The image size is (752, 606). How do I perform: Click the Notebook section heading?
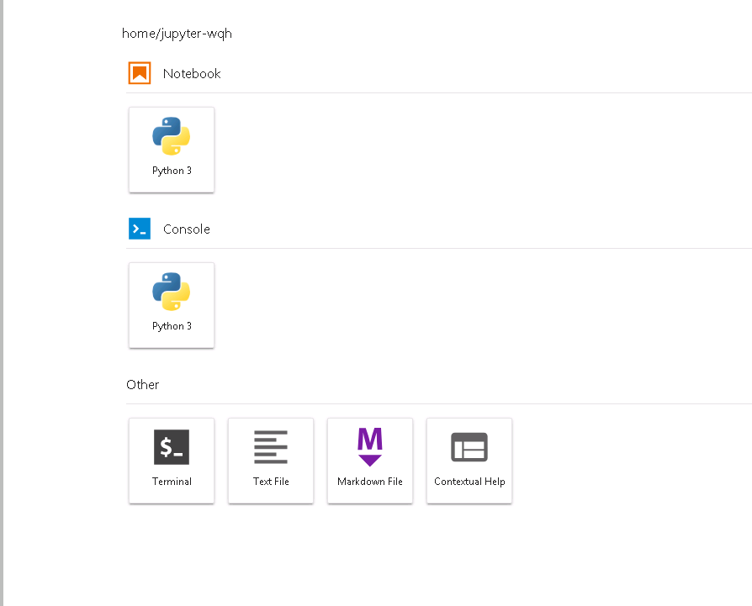tap(192, 73)
